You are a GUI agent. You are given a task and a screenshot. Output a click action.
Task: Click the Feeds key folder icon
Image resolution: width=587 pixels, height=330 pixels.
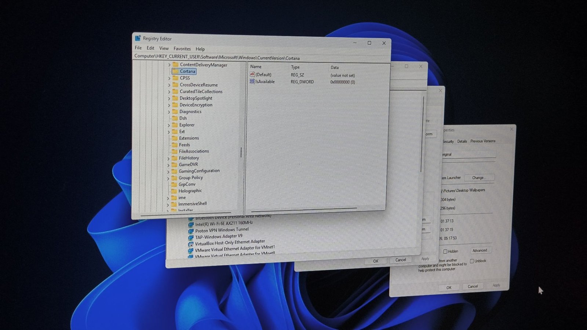tap(175, 144)
